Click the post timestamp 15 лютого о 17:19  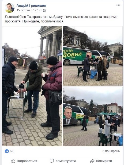pyautogui.click(x=28, y=10)
